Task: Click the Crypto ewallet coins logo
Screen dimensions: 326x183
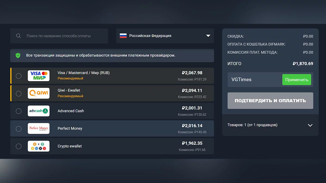Action: pos(39,146)
